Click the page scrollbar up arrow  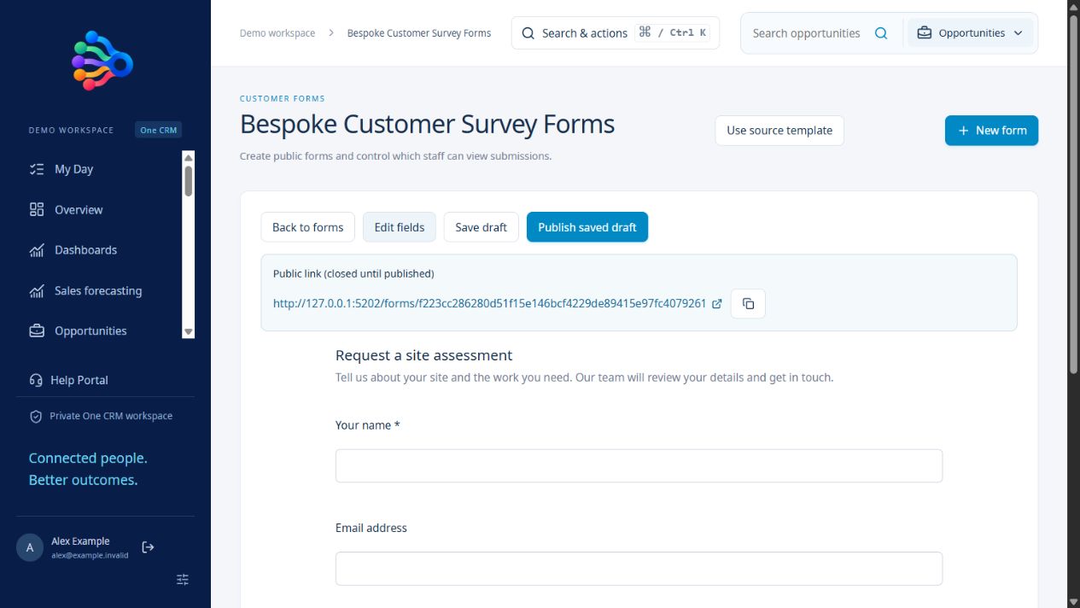[1073, 6]
